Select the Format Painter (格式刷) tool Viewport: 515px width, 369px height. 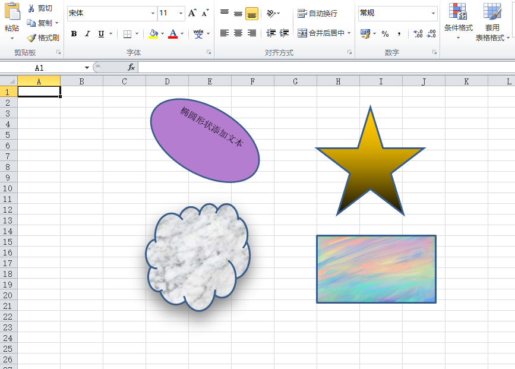[43, 38]
